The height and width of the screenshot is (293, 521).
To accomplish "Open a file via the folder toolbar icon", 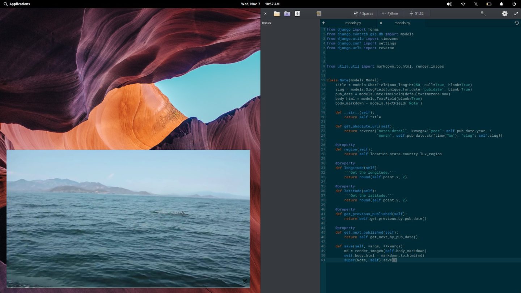I will pyautogui.click(x=276, y=13).
